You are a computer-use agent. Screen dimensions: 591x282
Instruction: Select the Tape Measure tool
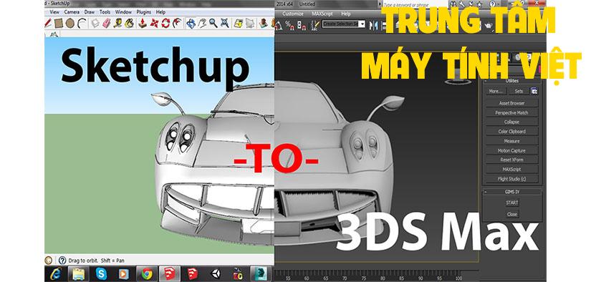coord(118,24)
